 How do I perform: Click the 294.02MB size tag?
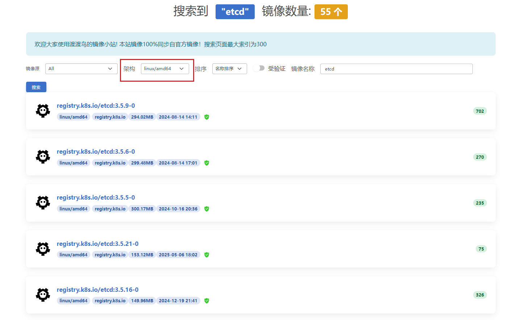pyautogui.click(x=142, y=117)
